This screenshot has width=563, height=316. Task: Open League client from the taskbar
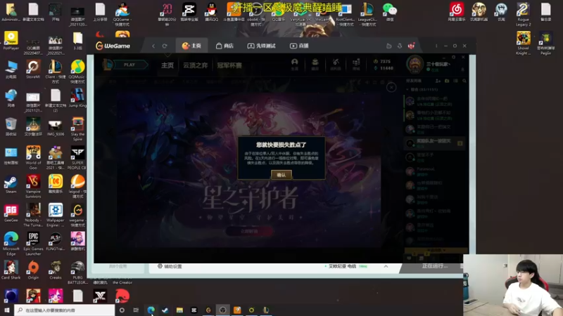click(266, 310)
